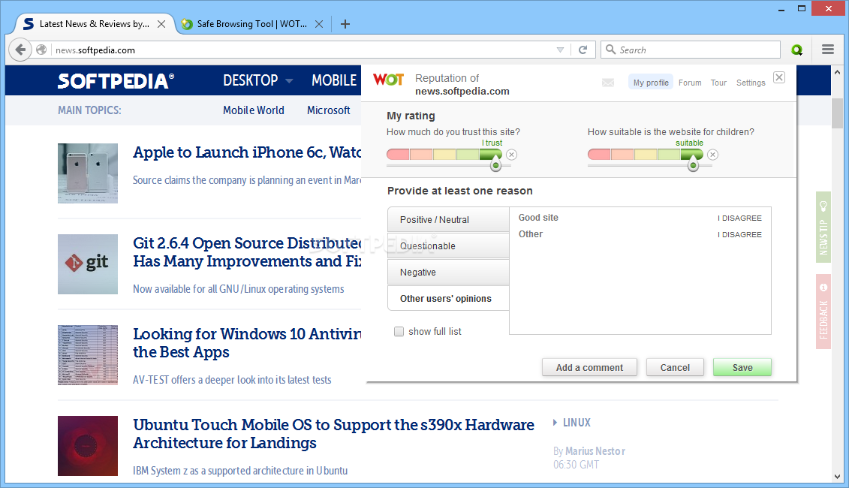Open the URL history dropdown arrow
The height and width of the screenshot is (488, 849).
(560, 50)
